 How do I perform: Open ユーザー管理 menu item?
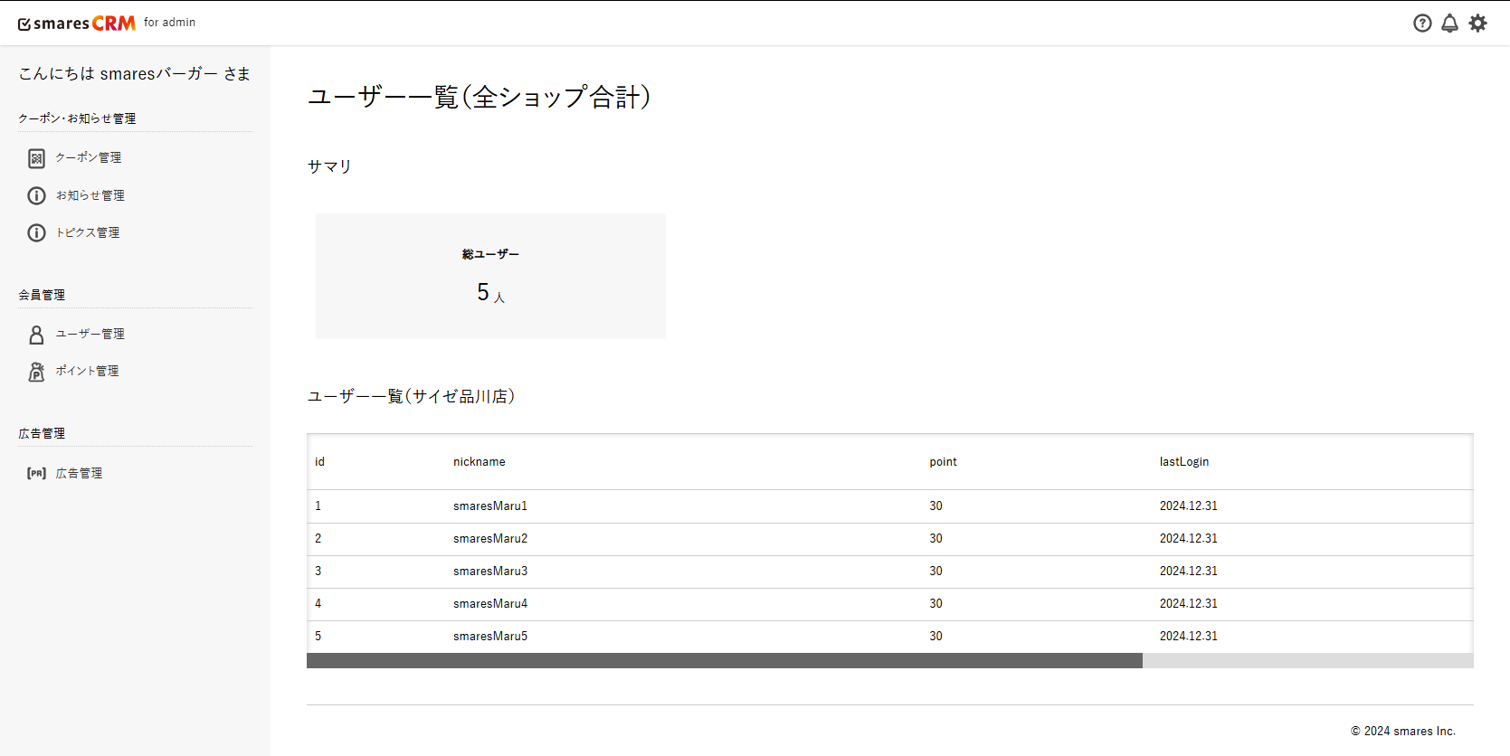click(90, 334)
